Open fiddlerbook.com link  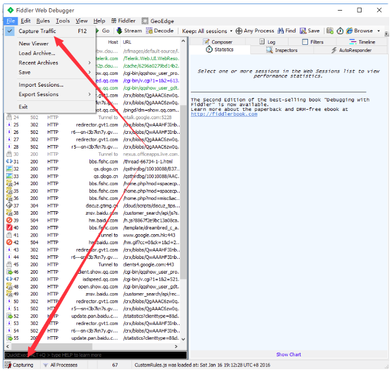click(224, 114)
